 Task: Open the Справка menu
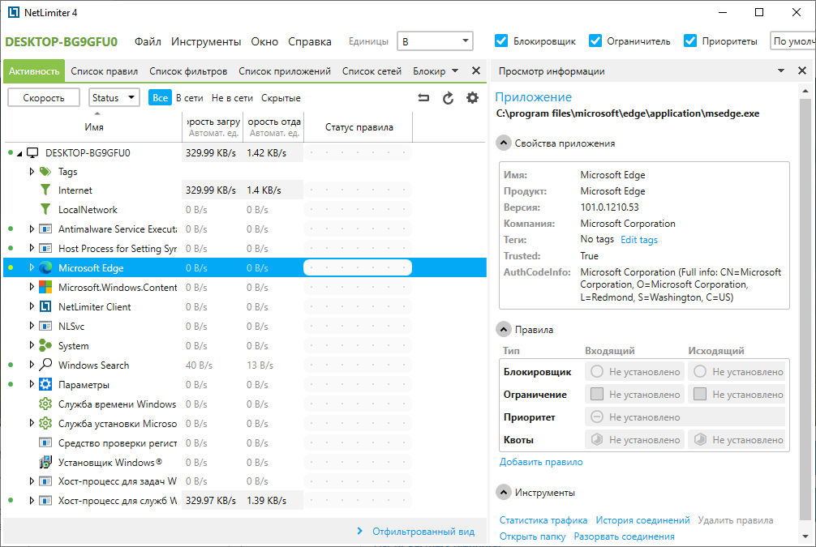pyautogui.click(x=310, y=41)
